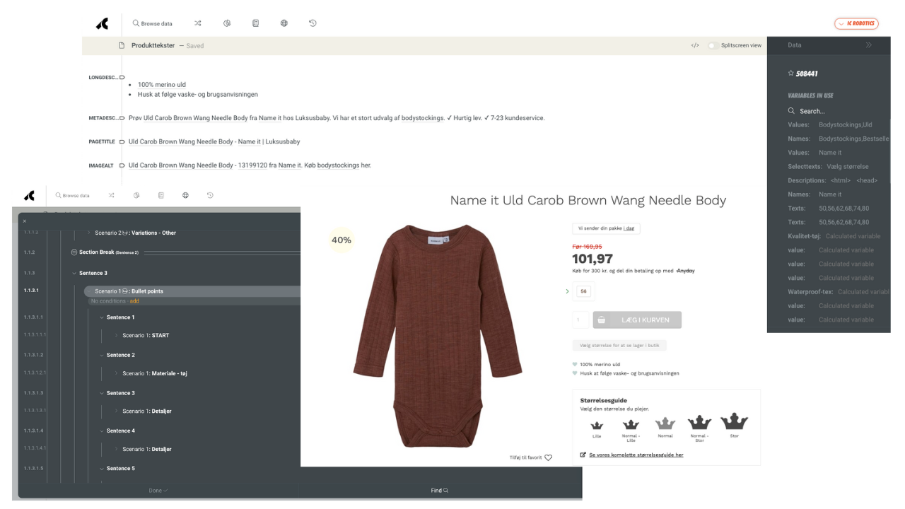Expand Scenario 1: START row
Screen dimensions: 905x509
117,336
